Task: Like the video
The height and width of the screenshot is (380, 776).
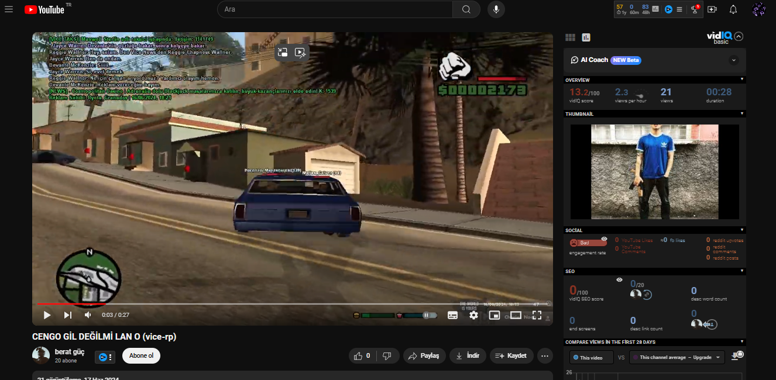Action: pos(362,355)
